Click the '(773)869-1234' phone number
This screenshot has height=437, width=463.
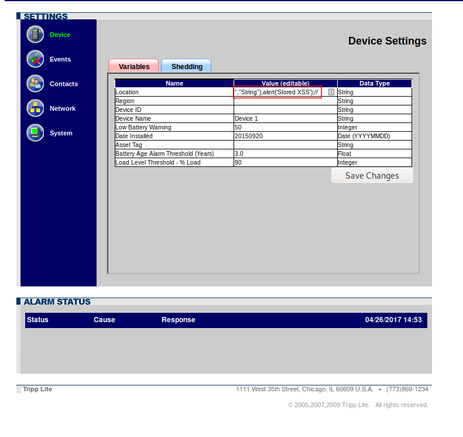coord(407,389)
